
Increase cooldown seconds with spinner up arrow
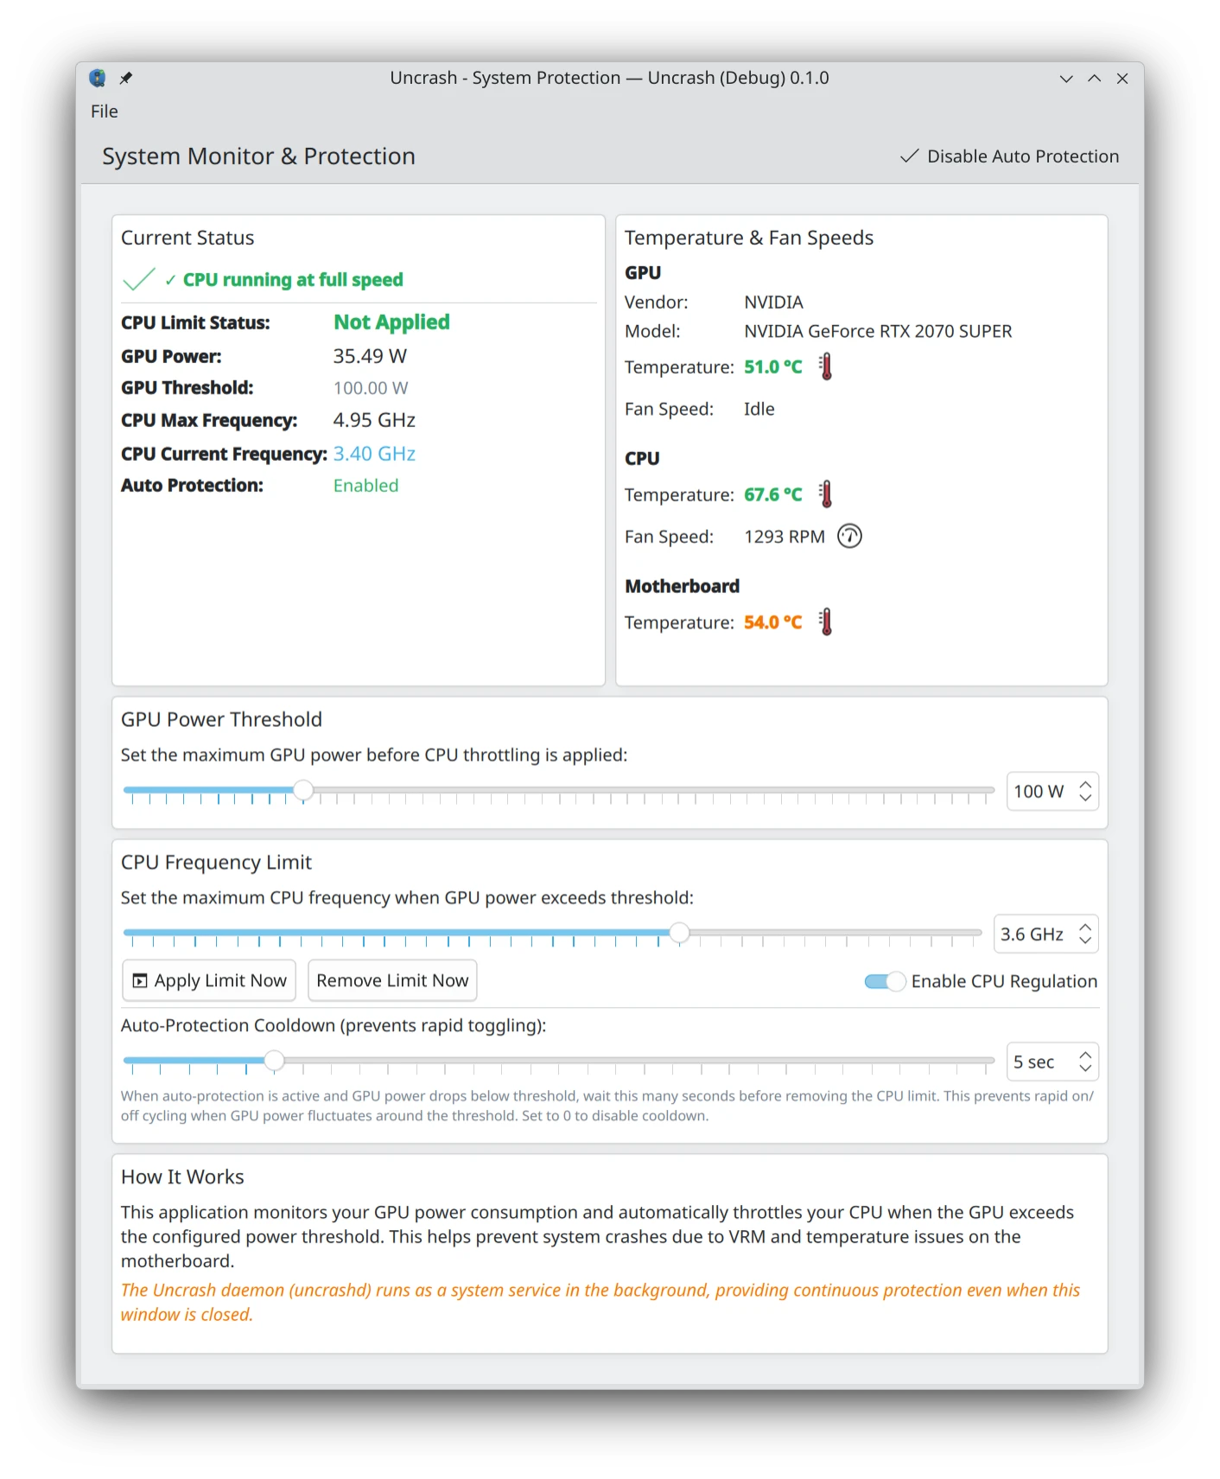(x=1083, y=1055)
